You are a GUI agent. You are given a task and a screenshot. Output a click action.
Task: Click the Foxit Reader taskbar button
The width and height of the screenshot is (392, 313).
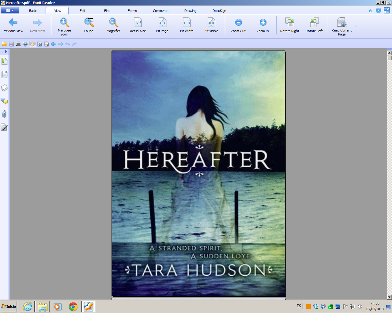(x=89, y=306)
